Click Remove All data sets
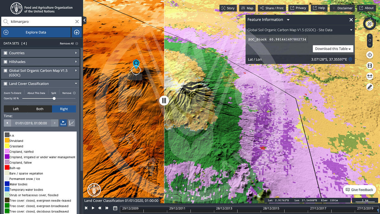The image size is (380, 214). [69, 43]
